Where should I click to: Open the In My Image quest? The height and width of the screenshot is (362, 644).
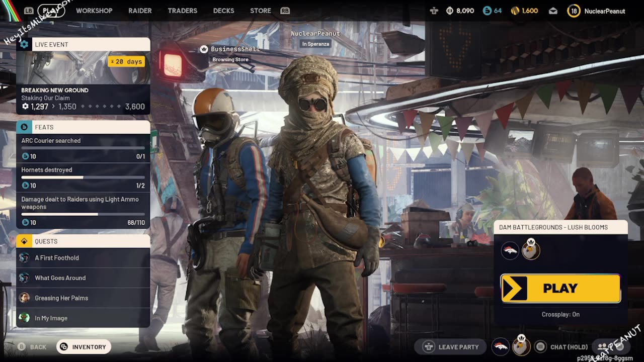pyautogui.click(x=83, y=318)
